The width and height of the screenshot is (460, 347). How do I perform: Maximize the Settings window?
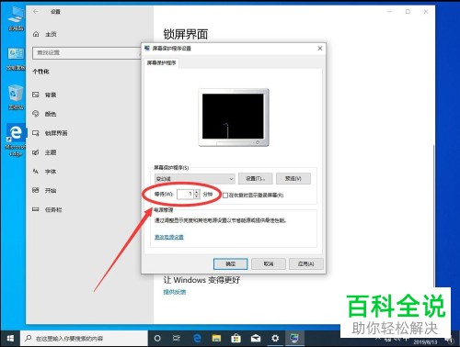click(x=408, y=12)
